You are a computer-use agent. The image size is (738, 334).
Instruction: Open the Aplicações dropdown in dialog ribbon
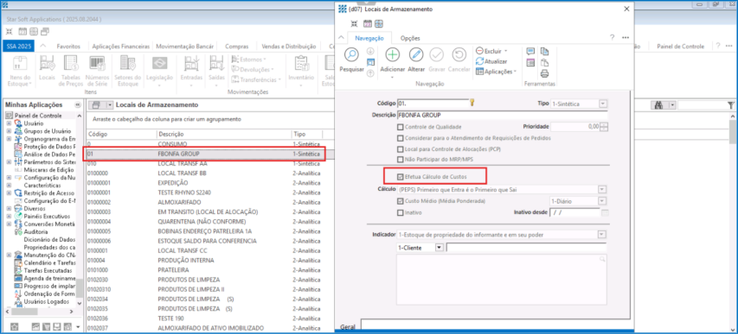pyautogui.click(x=496, y=72)
